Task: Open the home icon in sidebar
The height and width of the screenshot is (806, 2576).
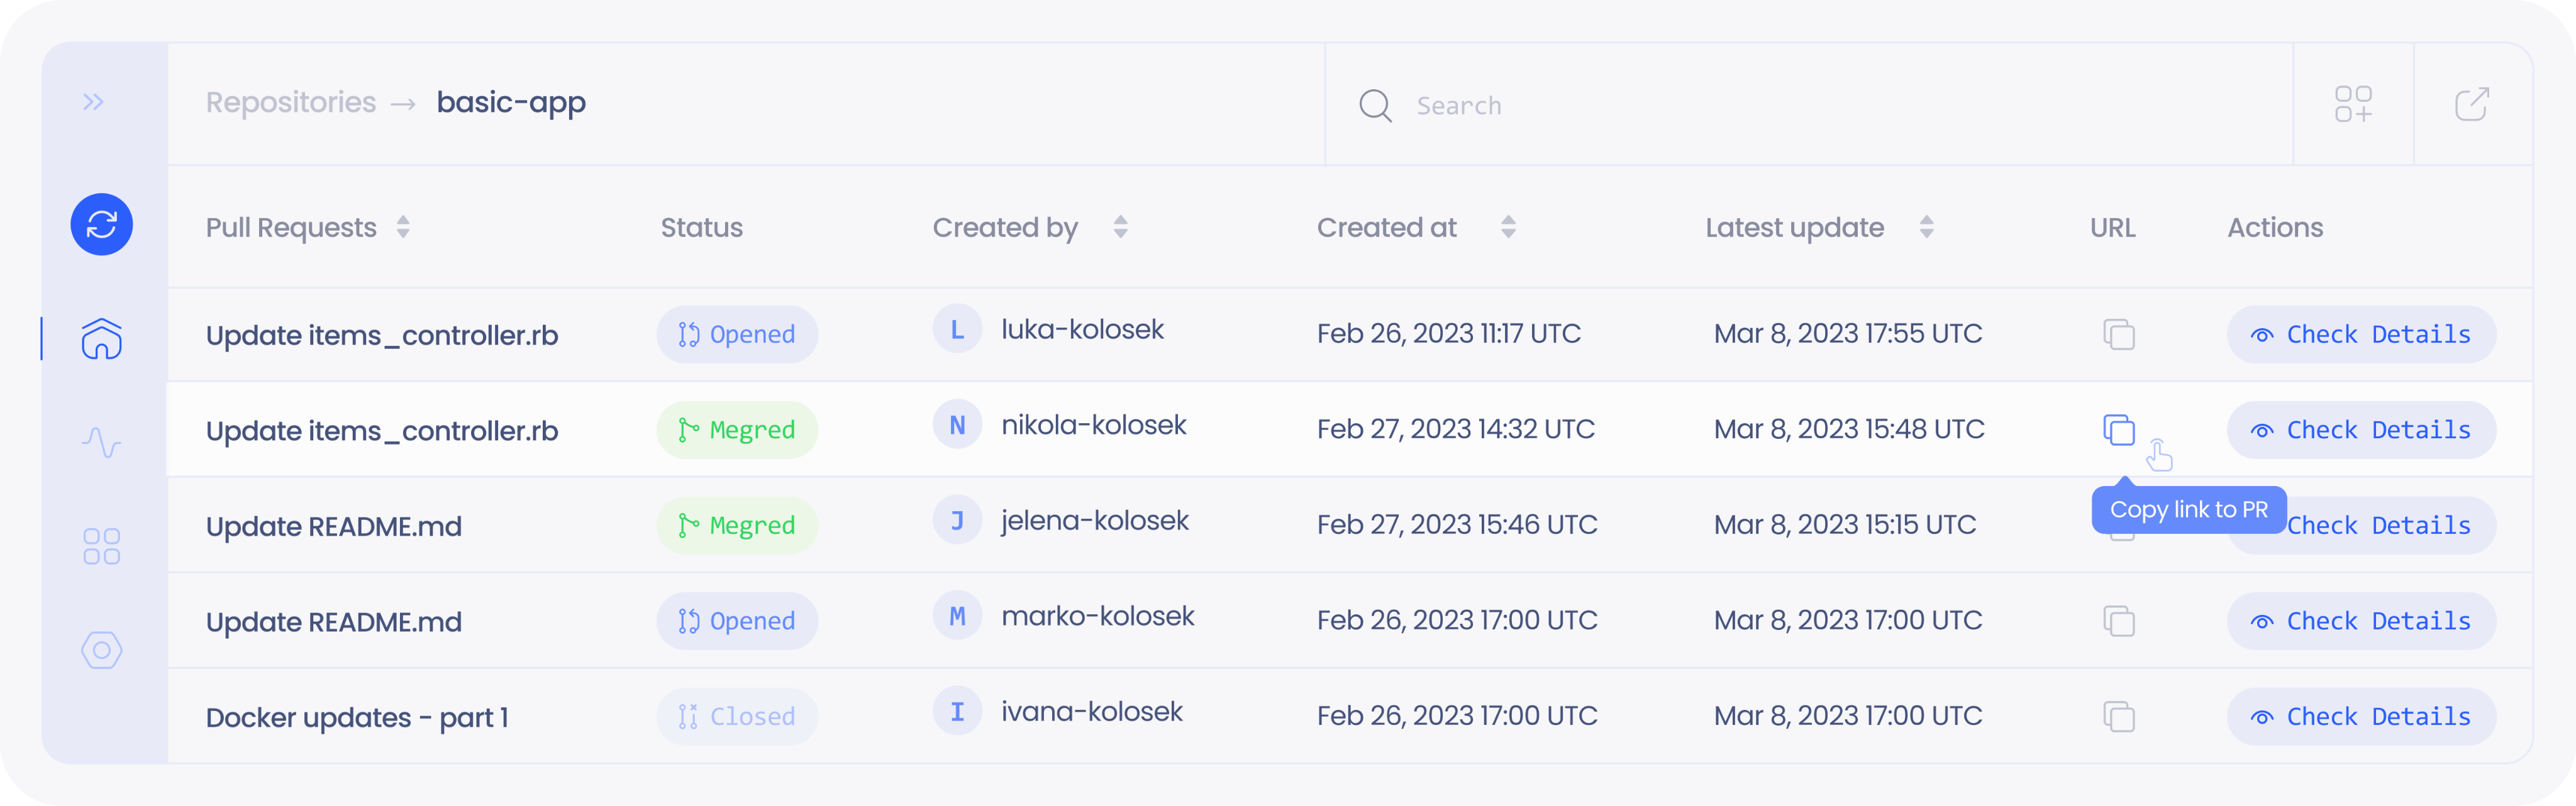Action: (x=101, y=339)
